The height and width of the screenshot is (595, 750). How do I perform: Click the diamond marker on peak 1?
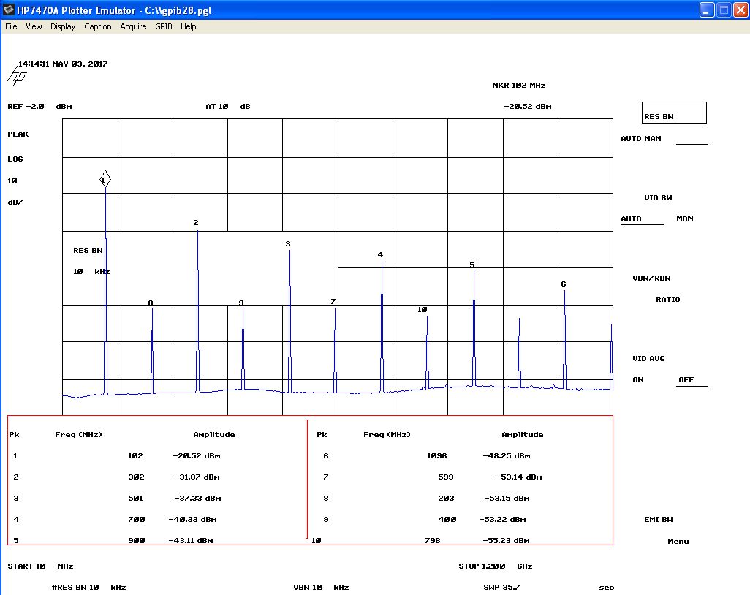[x=105, y=179]
